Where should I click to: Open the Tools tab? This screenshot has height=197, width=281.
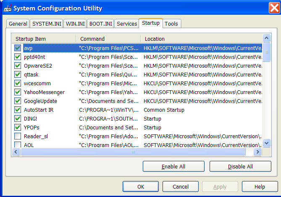tap(171, 24)
